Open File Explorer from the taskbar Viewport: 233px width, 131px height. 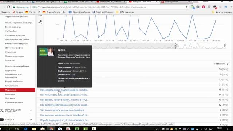click(x=34, y=129)
